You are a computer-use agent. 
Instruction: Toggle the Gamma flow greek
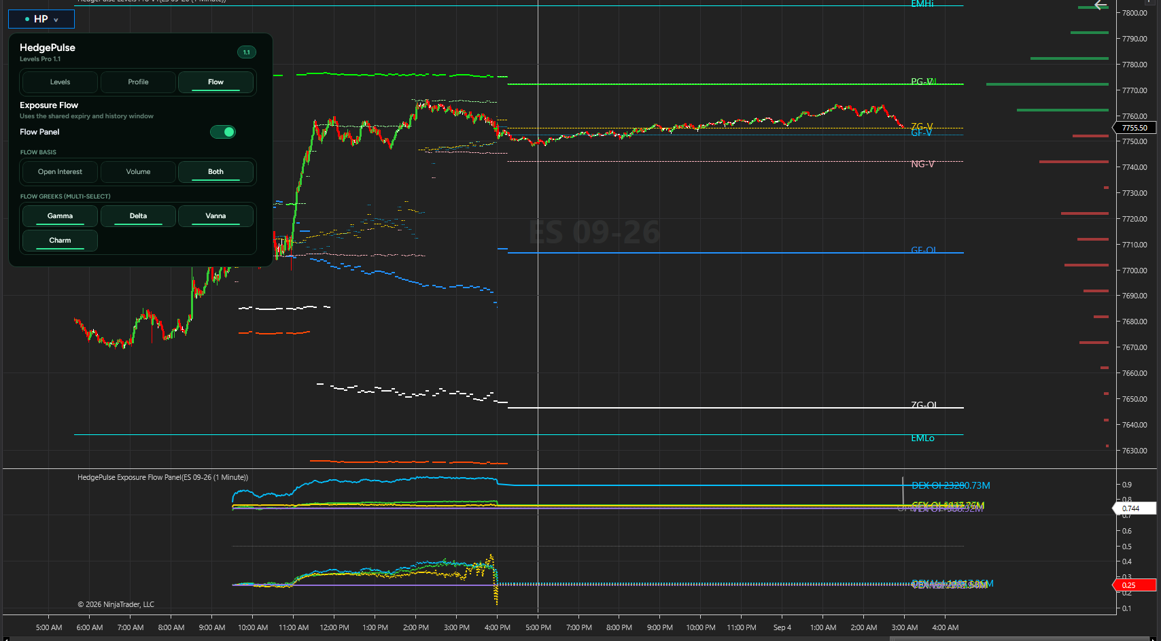[x=60, y=216]
